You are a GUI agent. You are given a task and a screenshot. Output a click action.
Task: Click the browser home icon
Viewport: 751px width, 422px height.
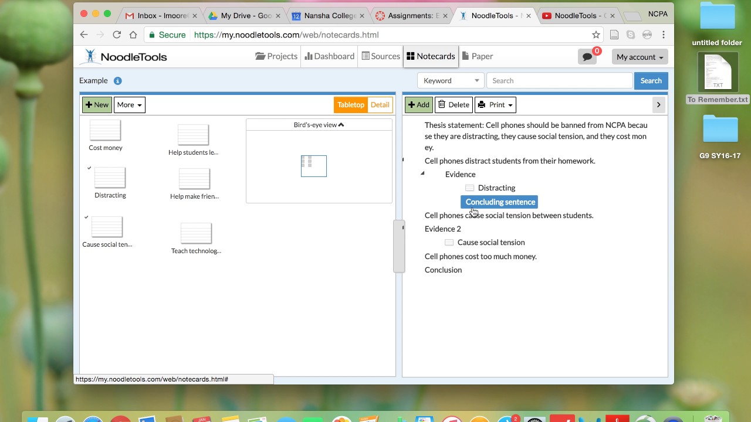click(x=133, y=35)
